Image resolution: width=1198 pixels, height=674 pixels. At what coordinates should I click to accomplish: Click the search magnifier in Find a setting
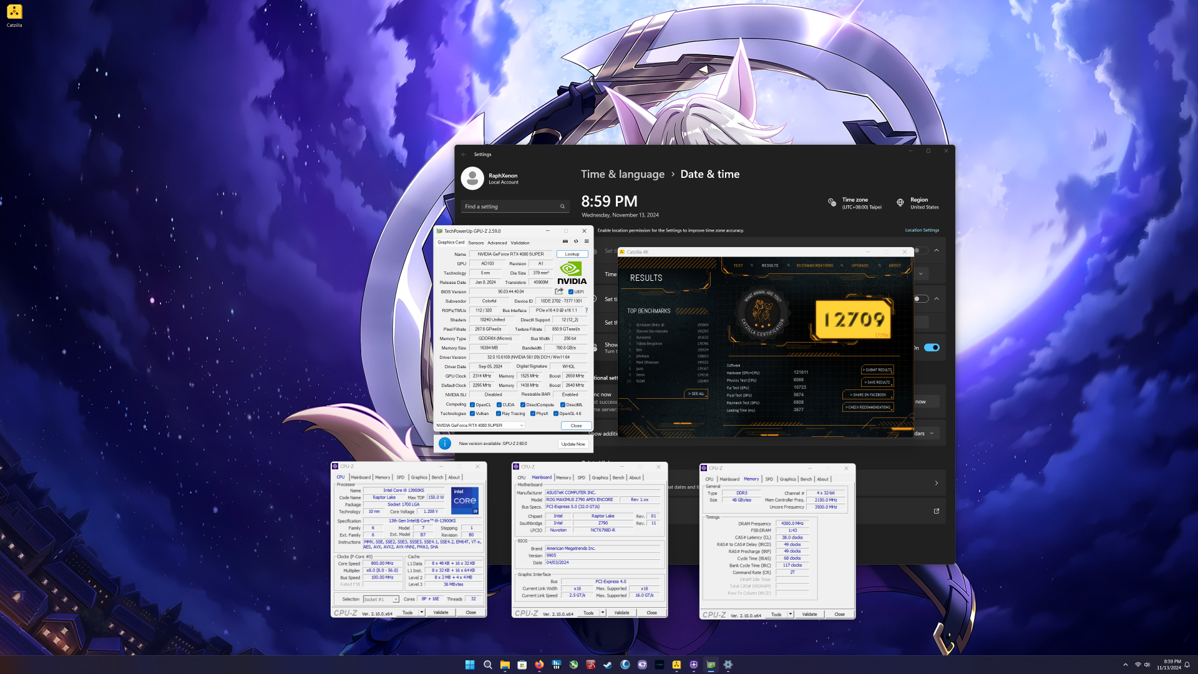tap(562, 207)
